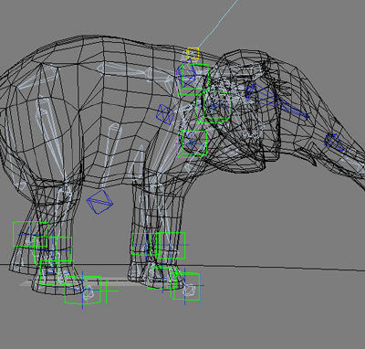This screenshot has width=365, height=349.
Task: Select the yellow control box above the neck
Action: point(193,54)
